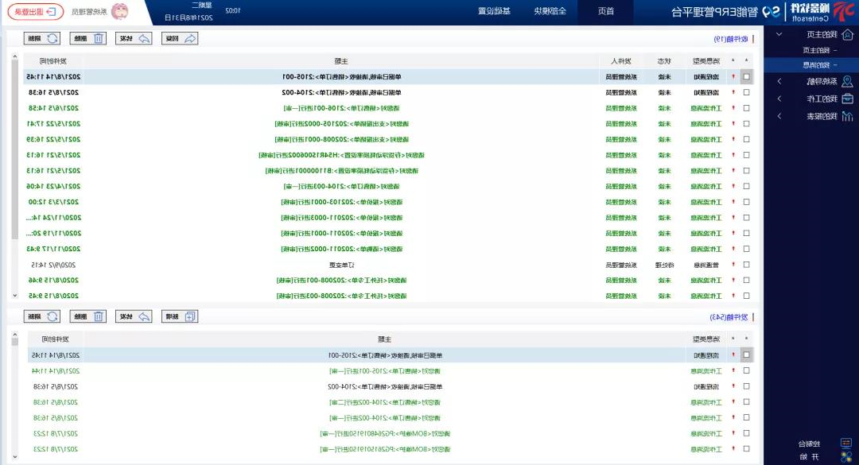Expand the 系统导航 sidebar chevron
859x465 pixels.
[x=779, y=81]
